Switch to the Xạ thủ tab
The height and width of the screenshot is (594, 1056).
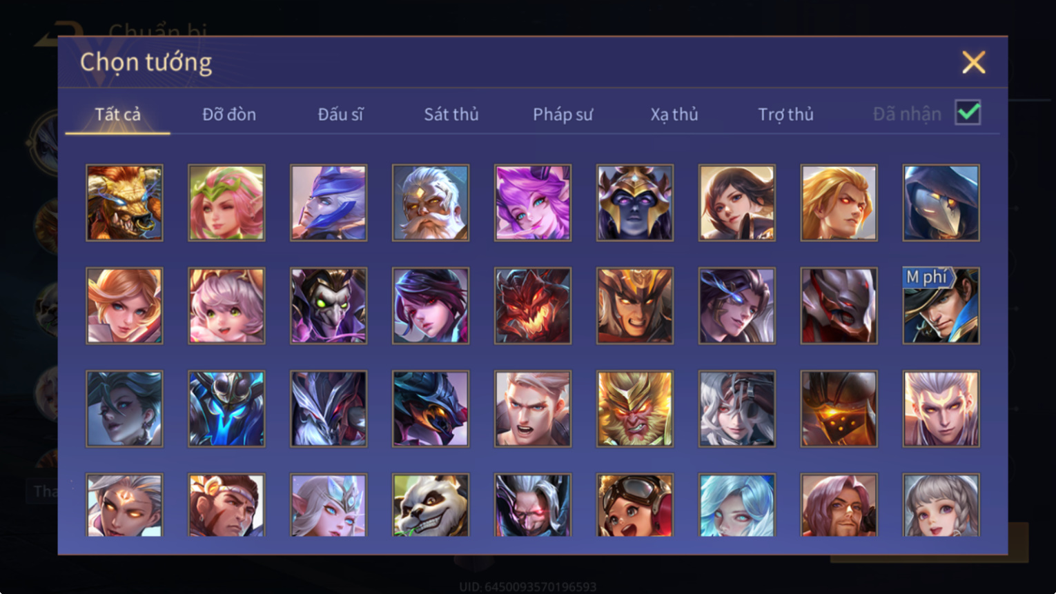click(674, 115)
